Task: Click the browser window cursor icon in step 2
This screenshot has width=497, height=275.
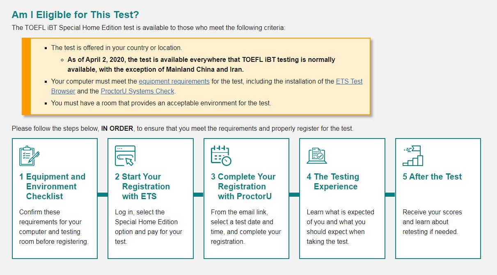Action: pos(125,156)
